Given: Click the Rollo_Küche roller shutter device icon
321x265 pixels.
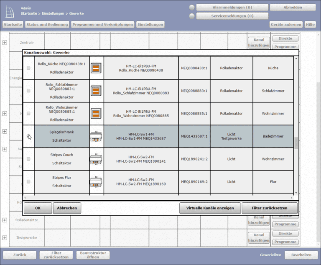Looking at the screenshot, I should (x=96, y=68).
